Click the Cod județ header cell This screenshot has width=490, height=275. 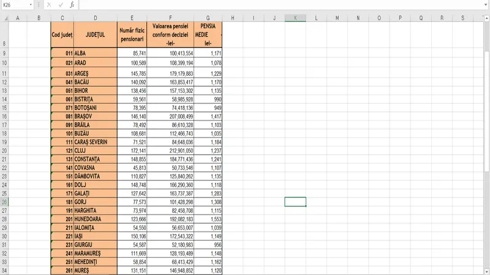(x=61, y=35)
